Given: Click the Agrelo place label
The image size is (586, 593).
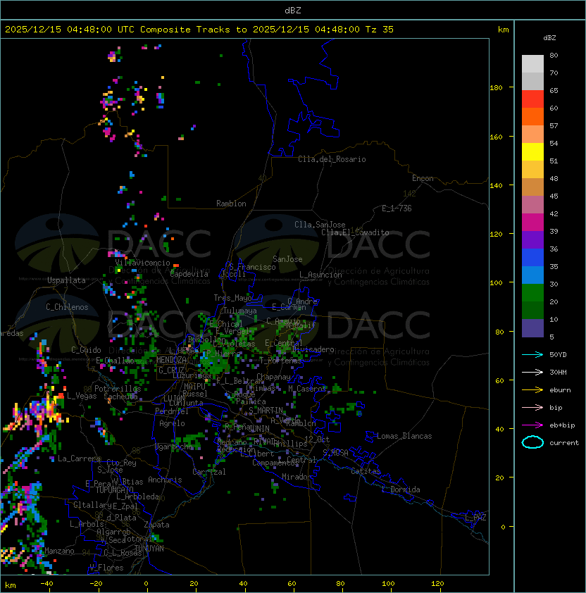Looking at the screenshot, I should [172, 423].
